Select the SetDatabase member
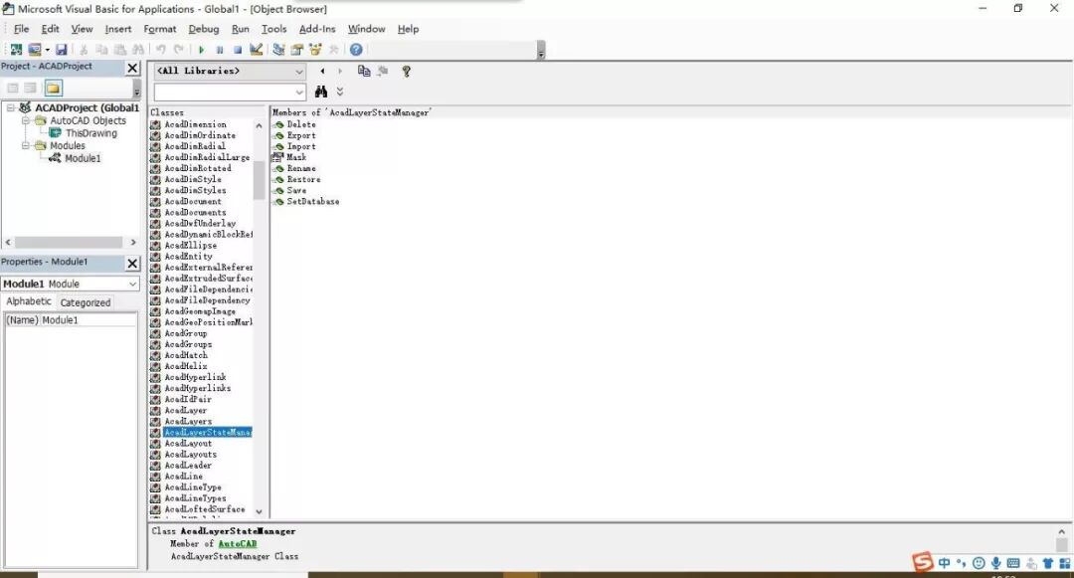The width and height of the screenshot is (1074, 578). [x=312, y=201]
